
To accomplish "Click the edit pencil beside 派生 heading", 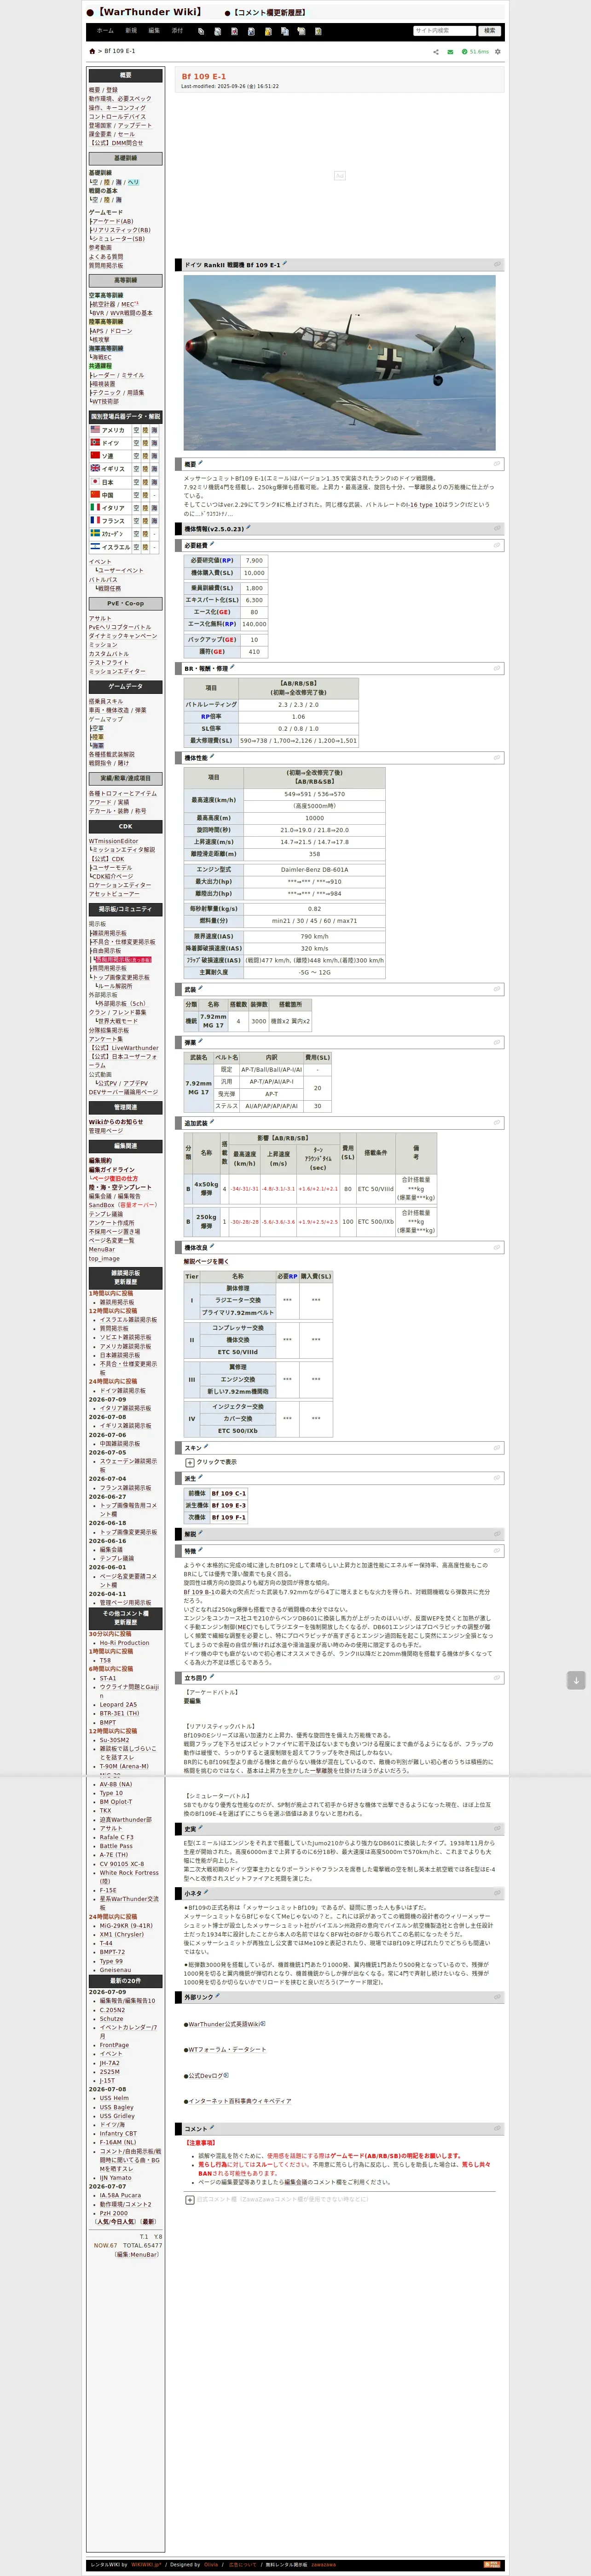I will (x=201, y=1477).
